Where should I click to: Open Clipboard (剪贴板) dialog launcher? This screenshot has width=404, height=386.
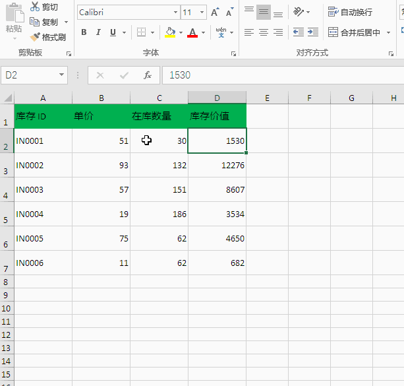pos(69,53)
